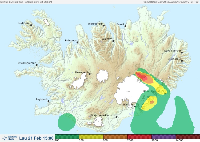This screenshot has height=142, width=200.
Task: Click the Ísafjörður city marker
Action: 31,25
